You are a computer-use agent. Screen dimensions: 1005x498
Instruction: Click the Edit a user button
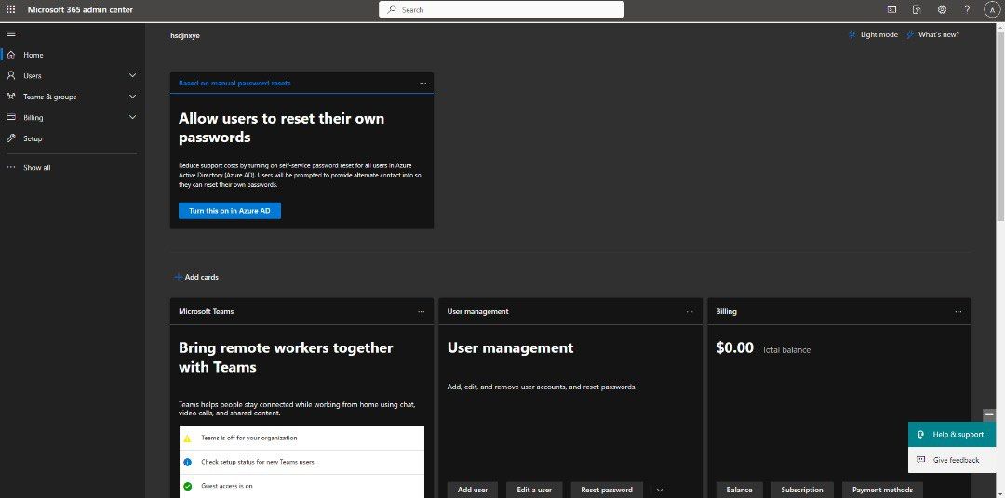tap(534, 490)
